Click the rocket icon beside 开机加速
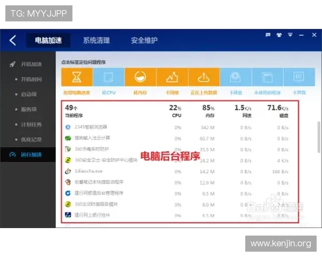The width and height of the screenshot is (322, 257). click(12, 64)
